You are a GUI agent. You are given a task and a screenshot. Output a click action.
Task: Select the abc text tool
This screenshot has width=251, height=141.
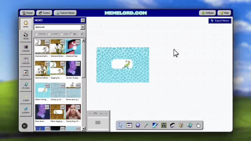pos(129,125)
